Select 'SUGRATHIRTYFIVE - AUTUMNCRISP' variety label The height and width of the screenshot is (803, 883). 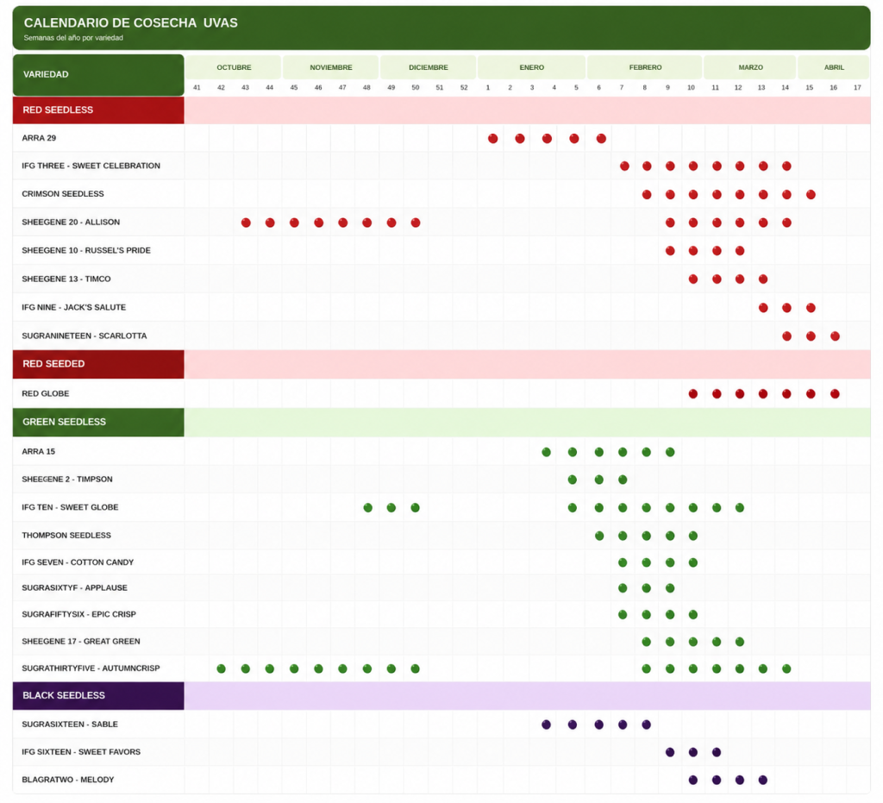pos(91,668)
